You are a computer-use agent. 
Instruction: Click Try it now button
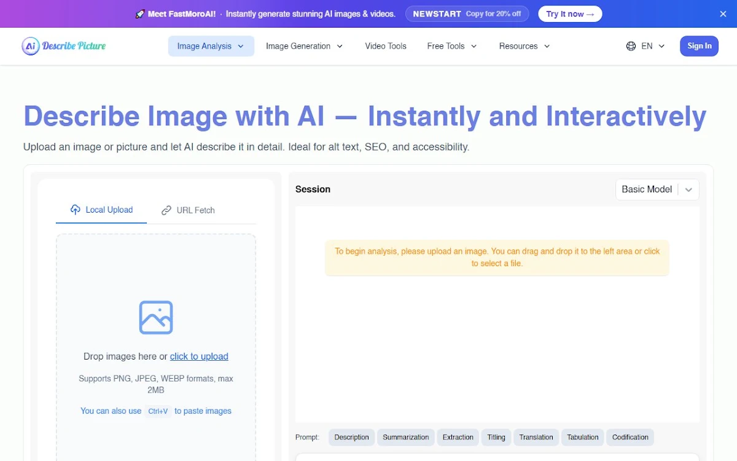click(x=570, y=14)
